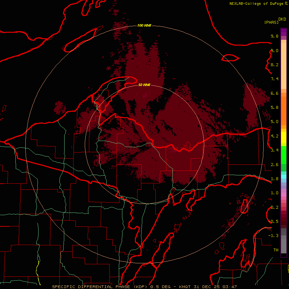The image size is (289, 289).
Task: Pick the yellow band of the color scale
Action: (x=284, y=137)
